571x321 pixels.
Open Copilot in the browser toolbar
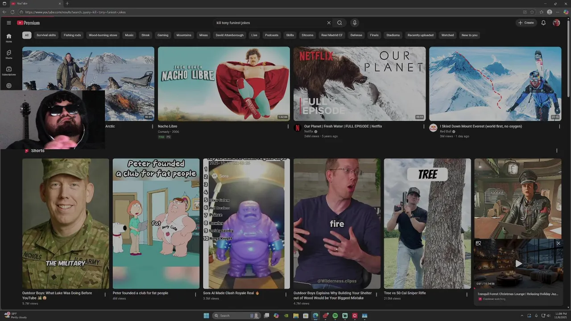(566, 12)
